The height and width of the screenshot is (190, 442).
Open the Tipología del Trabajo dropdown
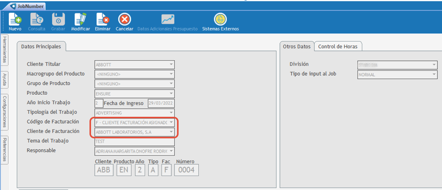(x=135, y=113)
